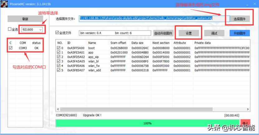Screen dimensions: 259x135
Task: Click Sram offset value 0x00268000
Action: pyautogui.click(x=119, y=48)
